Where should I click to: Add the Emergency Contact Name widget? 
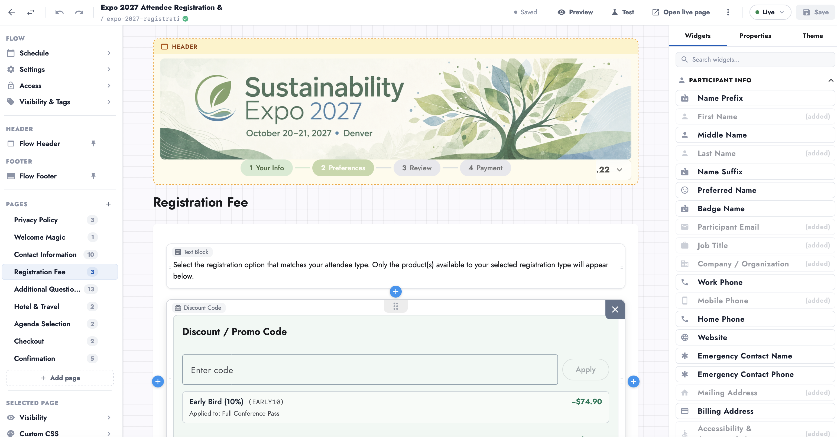click(x=755, y=356)
